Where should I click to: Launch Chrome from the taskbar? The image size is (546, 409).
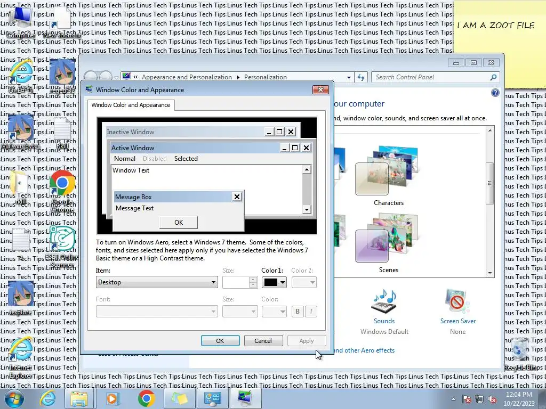[x=146, y=398]
